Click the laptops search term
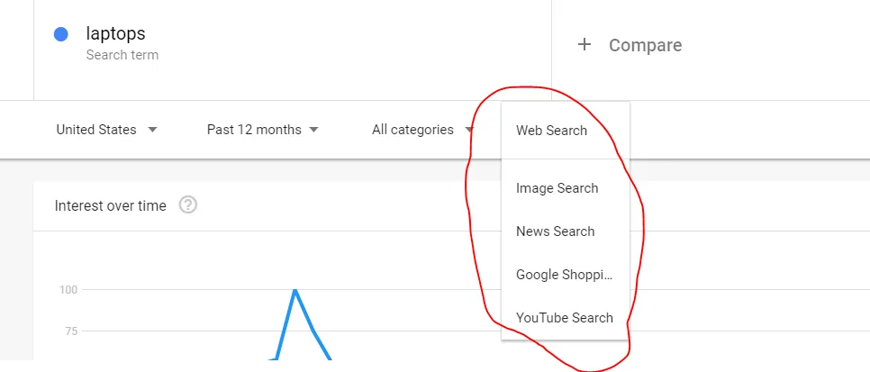The image size is (870, 372). pos(115,34)
